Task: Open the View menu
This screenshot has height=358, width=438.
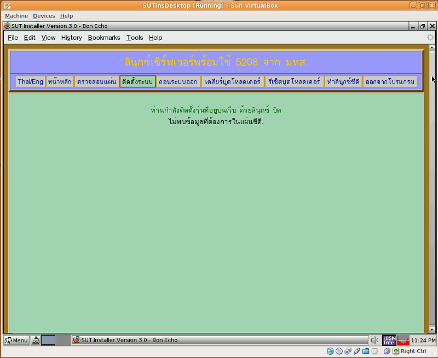Action: [48, 38]
